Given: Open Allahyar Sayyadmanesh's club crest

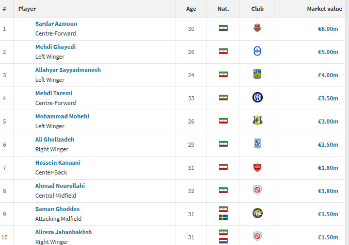Looking at the screenshot, I should coord(257,74).
